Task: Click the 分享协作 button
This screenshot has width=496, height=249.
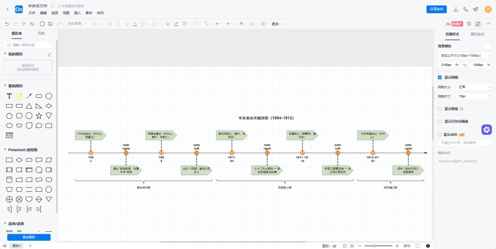Action: coord(436,9)
